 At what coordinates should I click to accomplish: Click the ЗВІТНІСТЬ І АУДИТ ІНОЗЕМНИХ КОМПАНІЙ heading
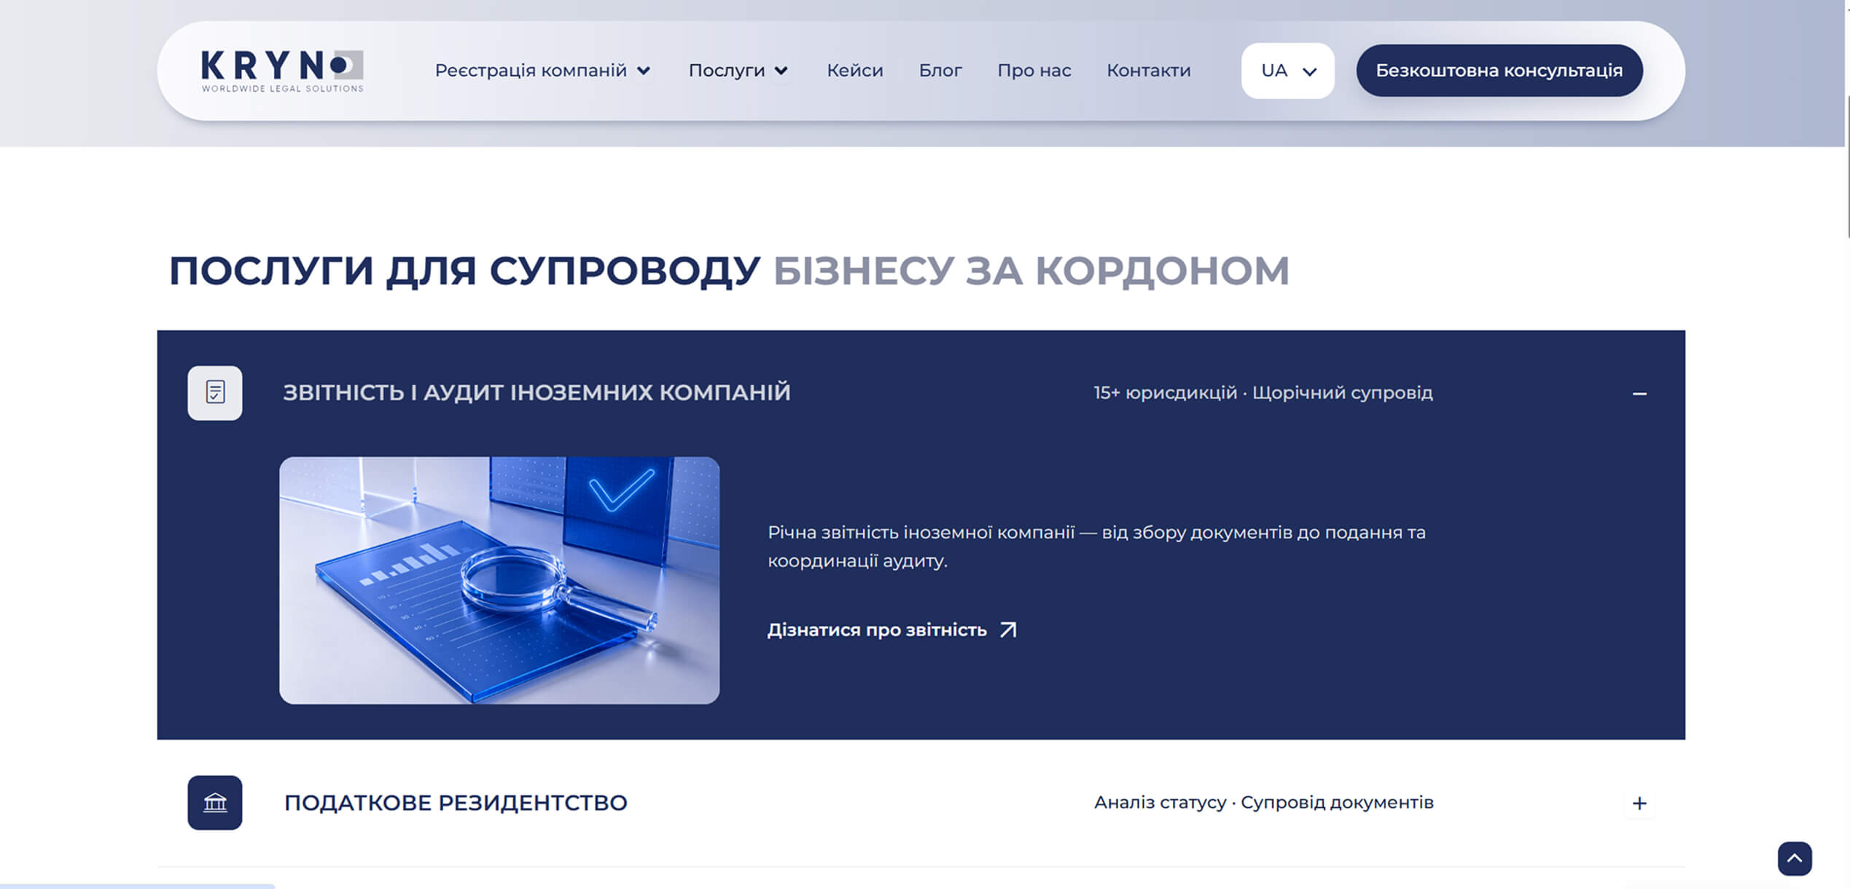[x=536, y=393]
